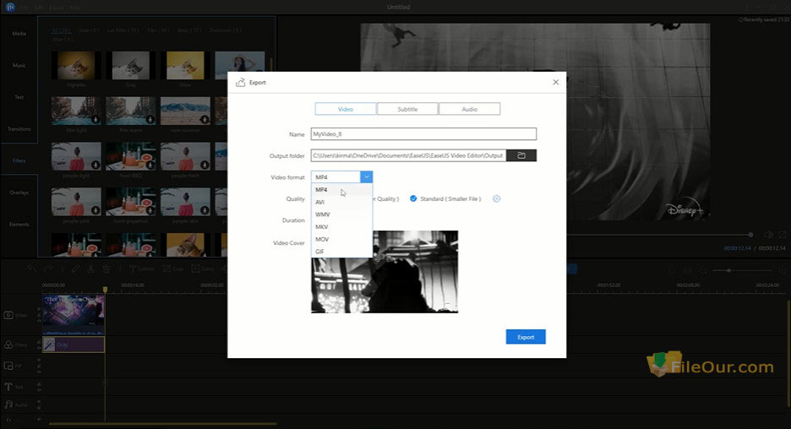The width and height of the screenshot is (791, 429).
Task: Adjust the timeline zoom slider
Action: point(729,271)
